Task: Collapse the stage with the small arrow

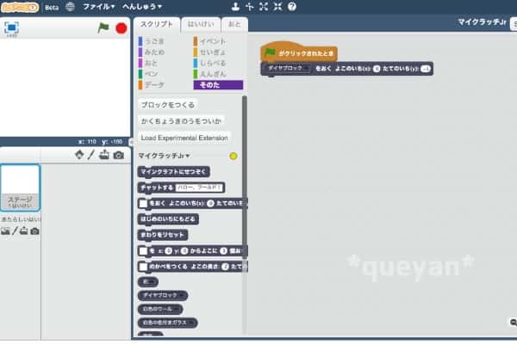Action: tap(131, 142)
